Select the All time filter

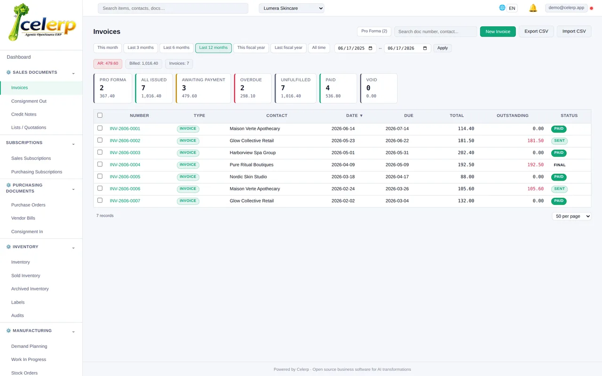point(319,48)
